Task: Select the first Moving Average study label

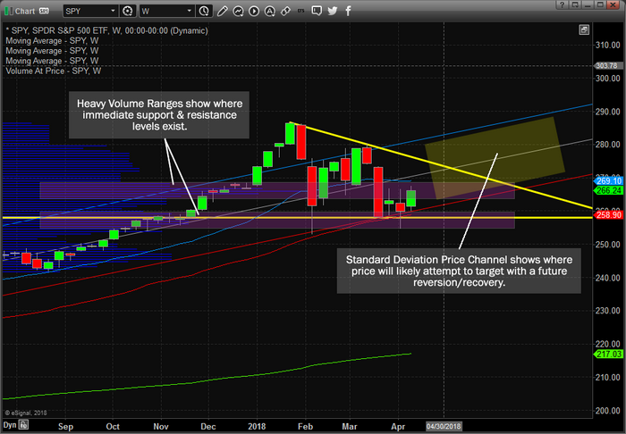Action: (52, 41)
